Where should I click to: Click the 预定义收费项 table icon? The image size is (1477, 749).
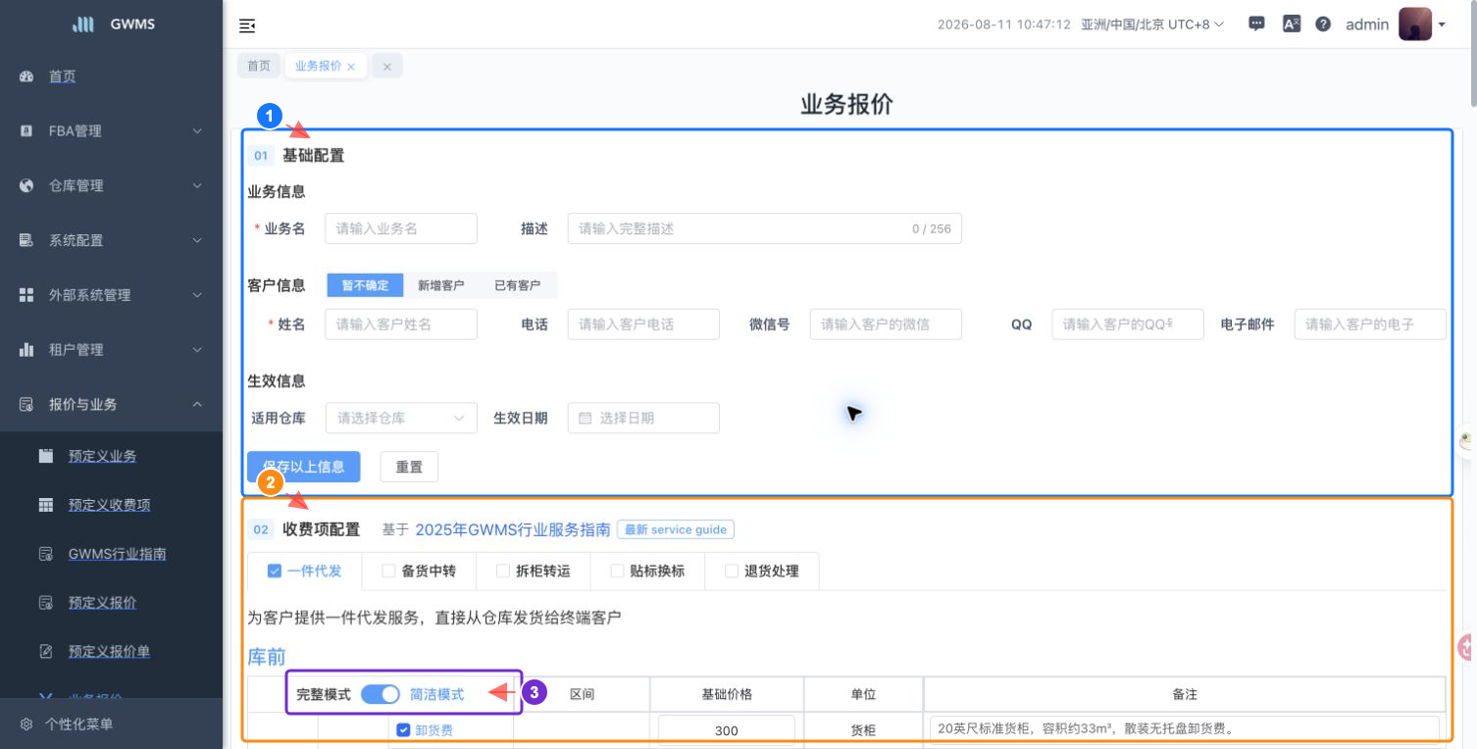tap(46, 505)
